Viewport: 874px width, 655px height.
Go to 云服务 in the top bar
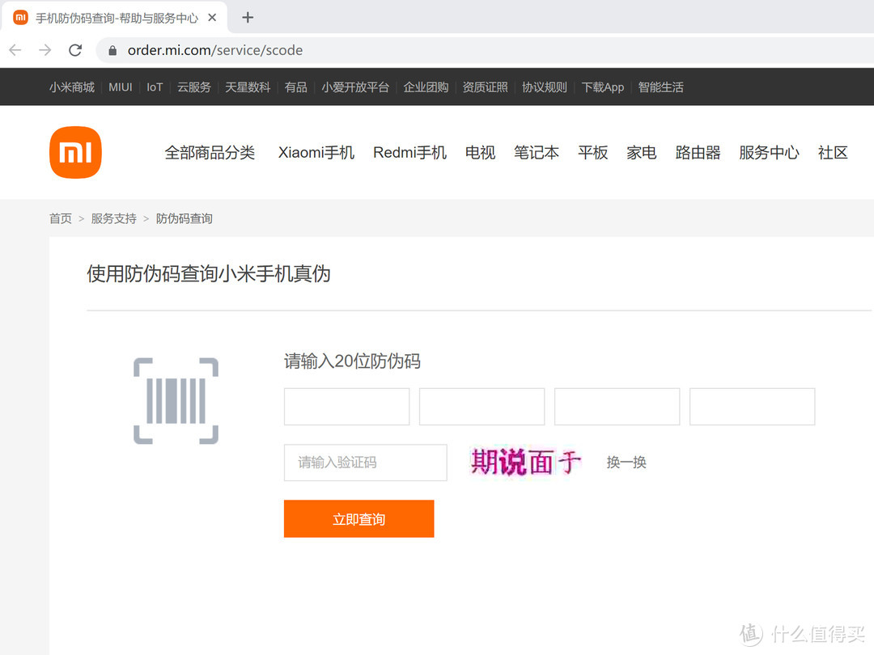pos(194,87)
